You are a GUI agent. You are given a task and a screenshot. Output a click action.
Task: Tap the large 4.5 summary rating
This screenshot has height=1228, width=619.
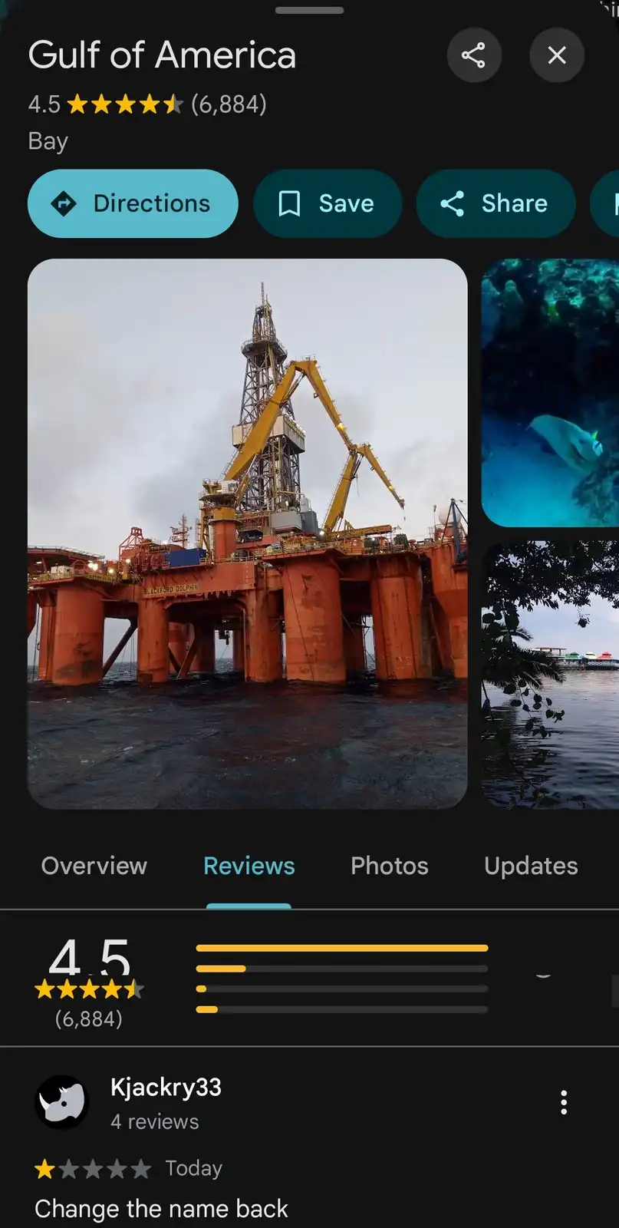click(90, 958)
